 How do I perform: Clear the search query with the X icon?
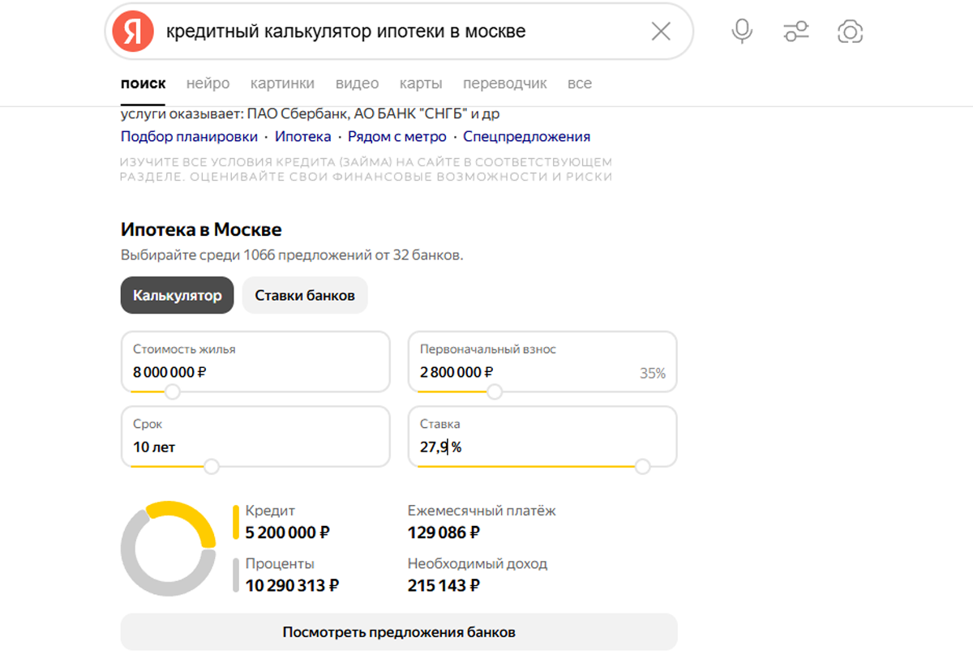point(661,32)
